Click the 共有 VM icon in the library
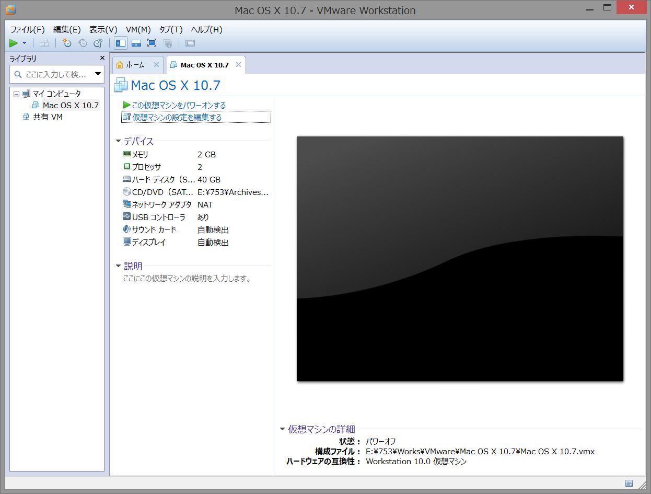The image size is (651, 494). coord(26,117)
